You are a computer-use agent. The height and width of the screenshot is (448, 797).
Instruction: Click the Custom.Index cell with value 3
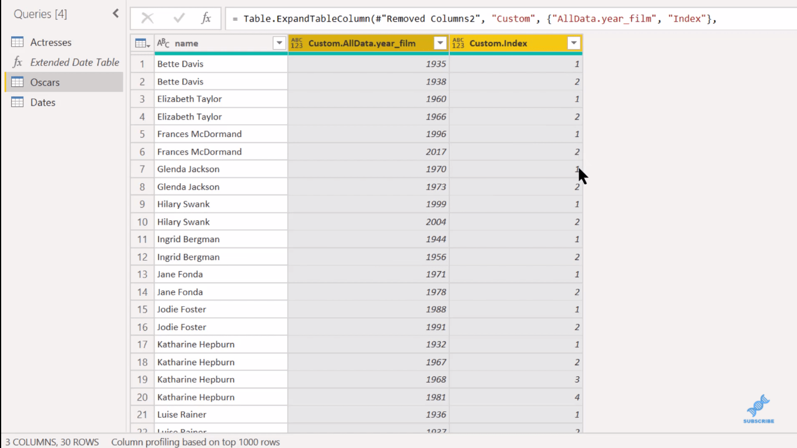click(516, 380)
